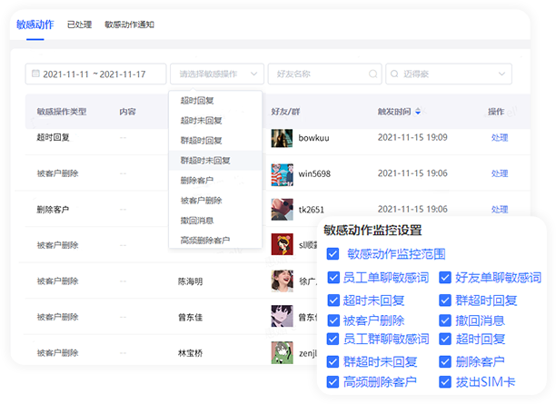Click 处理 link for bowkuu row
This screenshot has height=404, width=556.
coord(499,138)
